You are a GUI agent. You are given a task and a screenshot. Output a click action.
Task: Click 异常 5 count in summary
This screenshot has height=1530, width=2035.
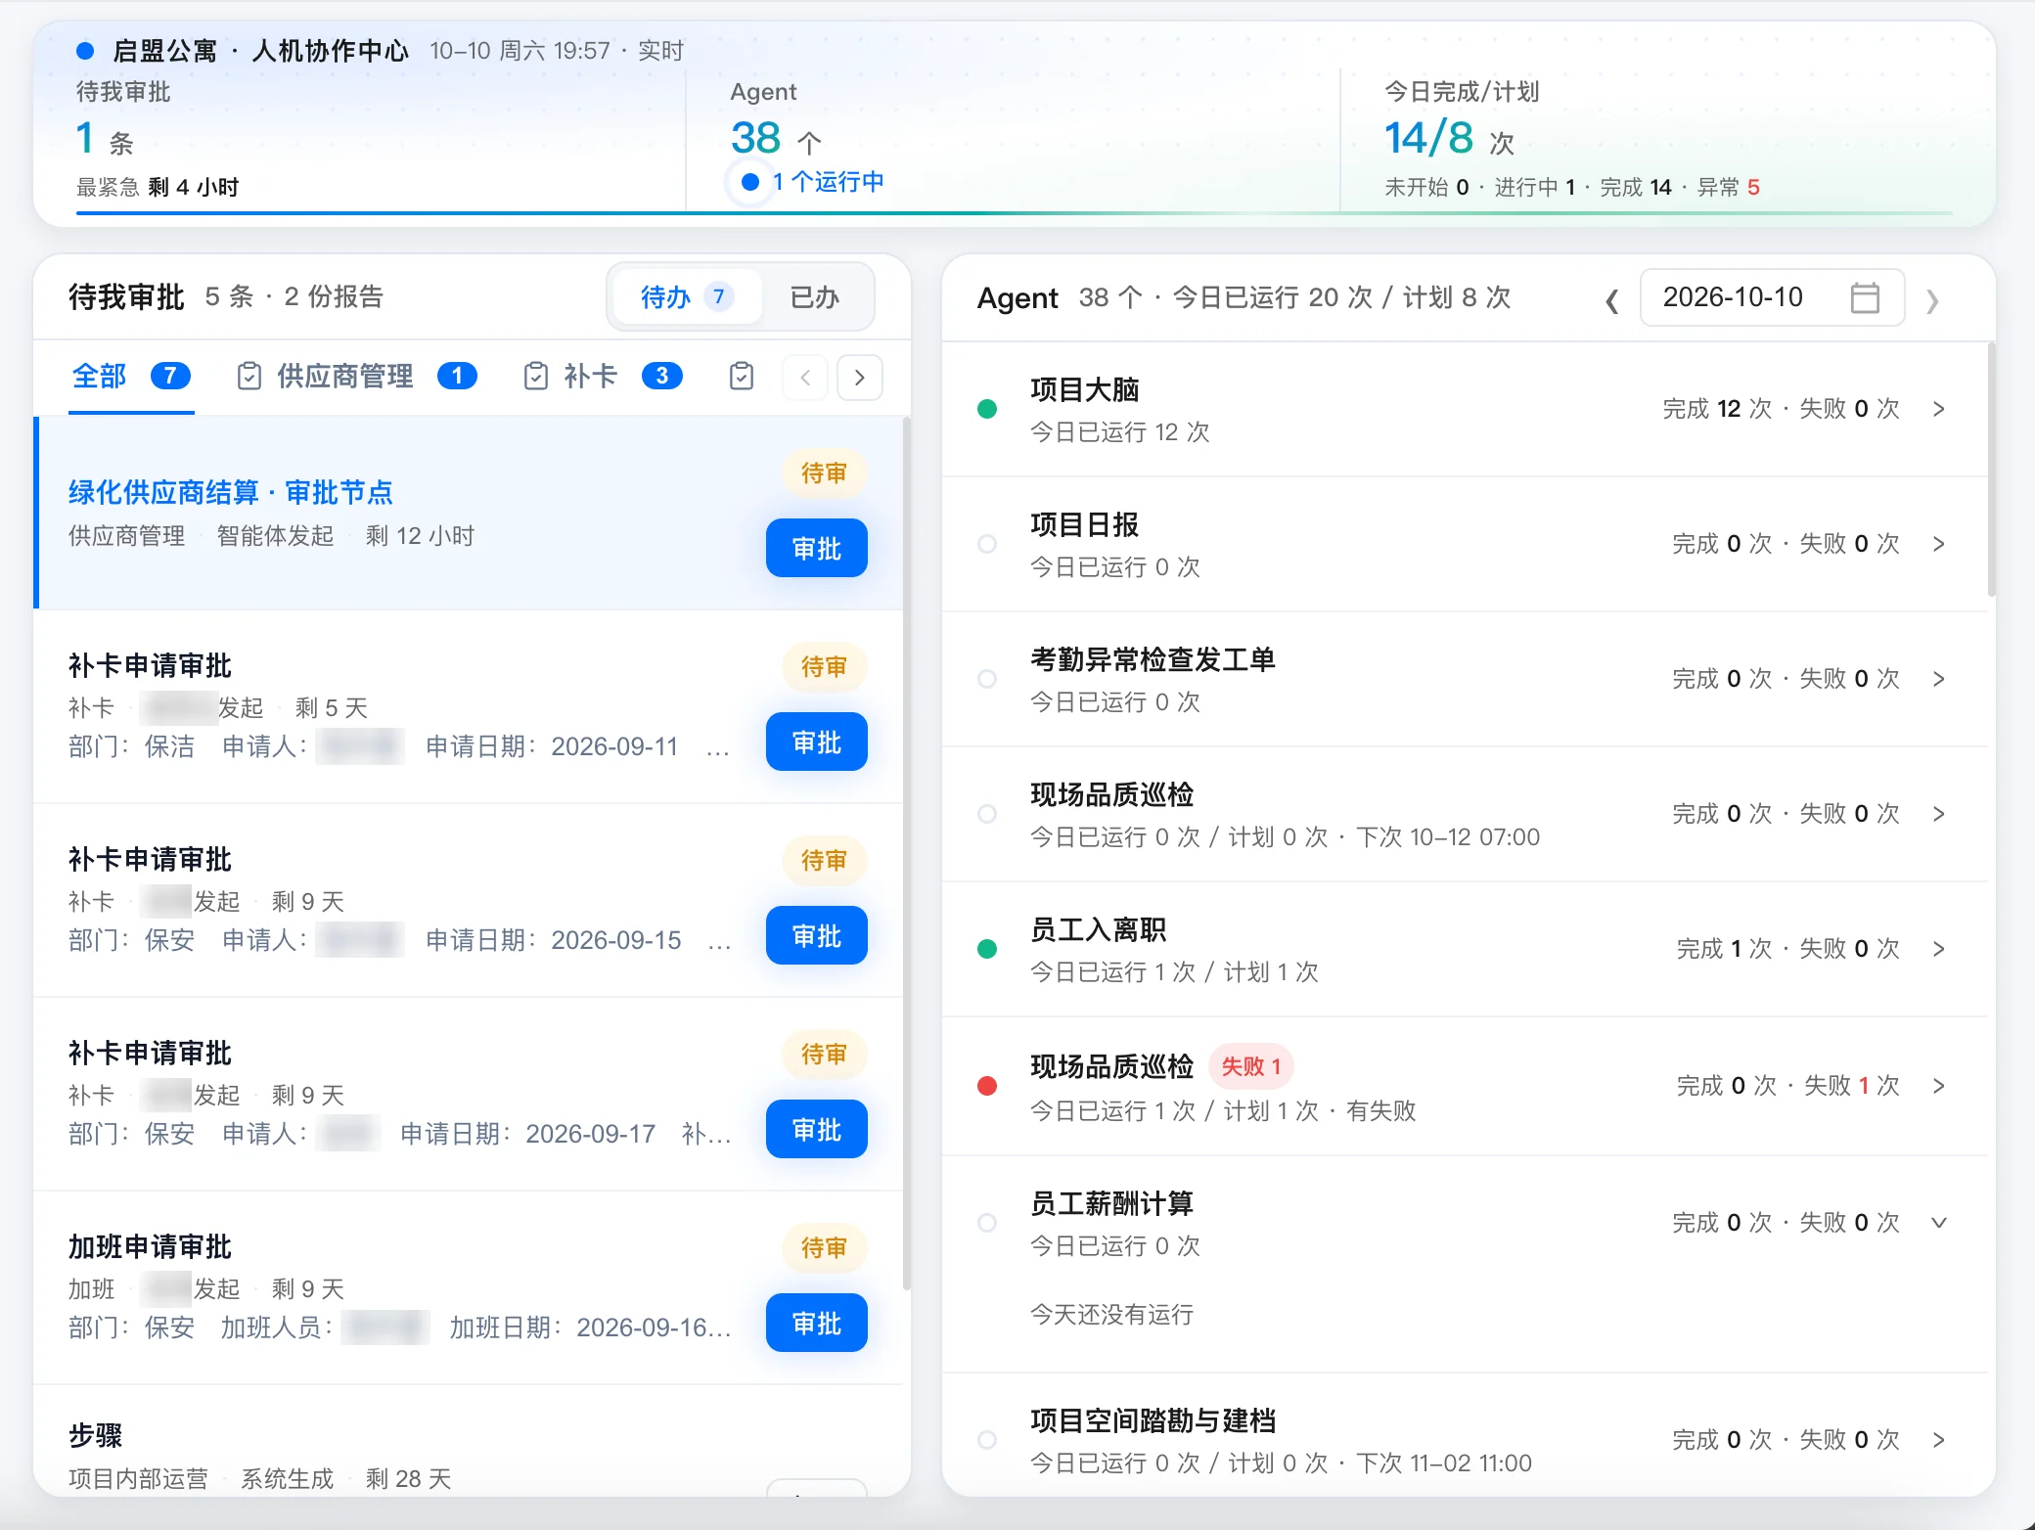1729,187
